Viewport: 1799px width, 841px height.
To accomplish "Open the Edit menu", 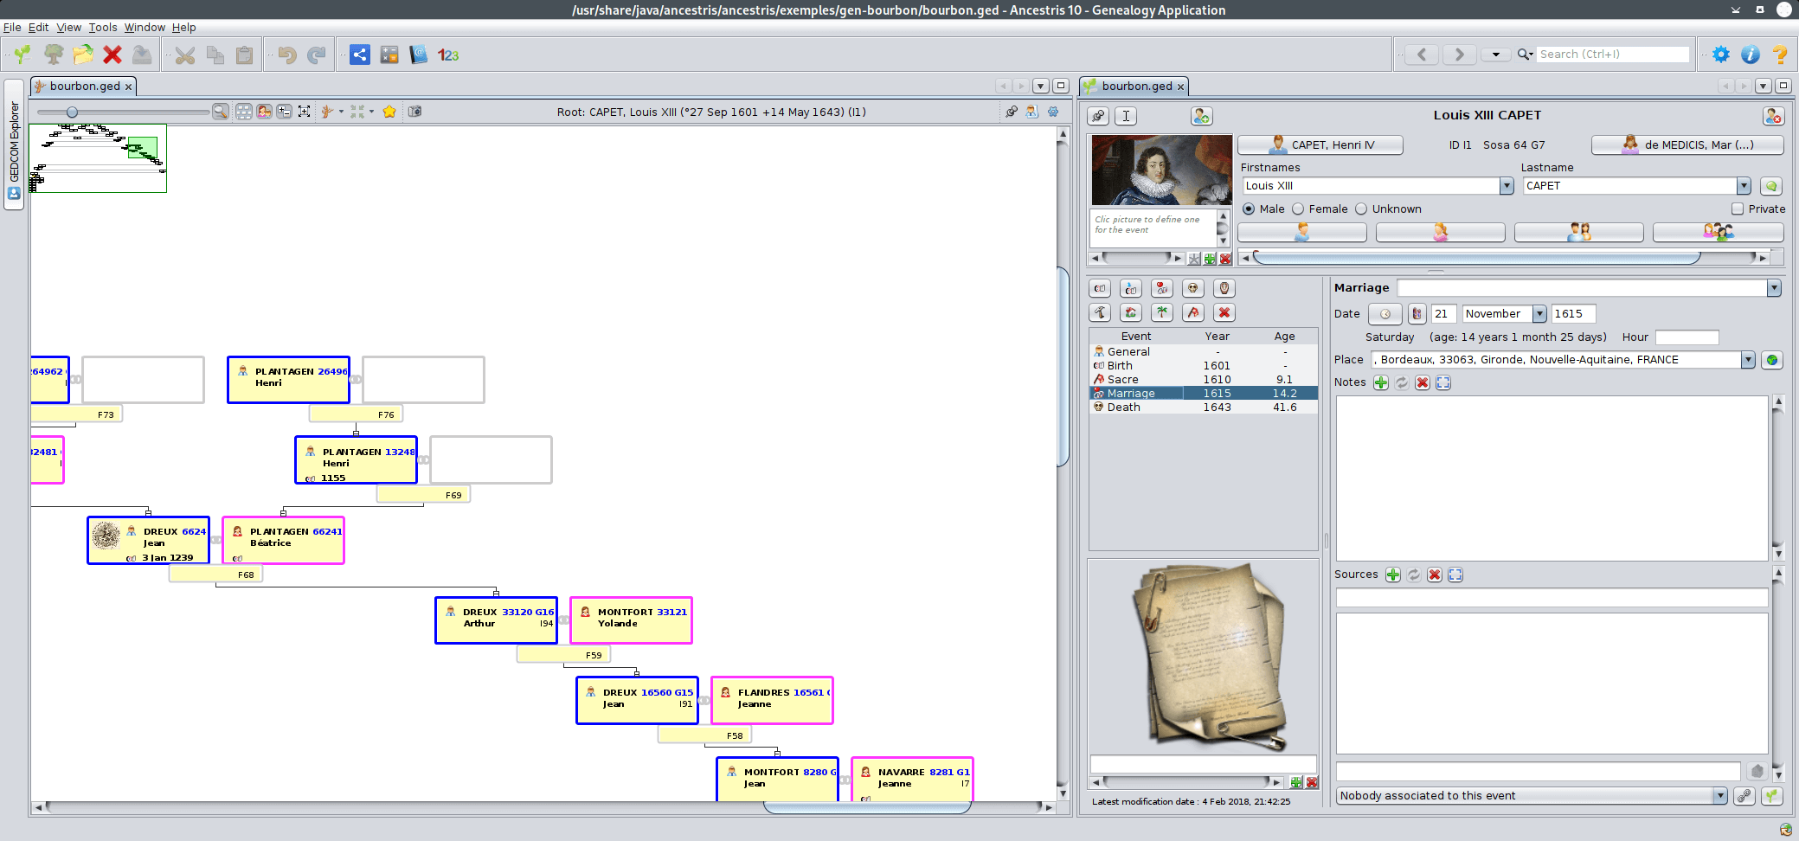I will pos(38,28).
